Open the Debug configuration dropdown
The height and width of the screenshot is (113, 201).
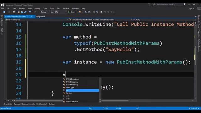click(45, 12)
